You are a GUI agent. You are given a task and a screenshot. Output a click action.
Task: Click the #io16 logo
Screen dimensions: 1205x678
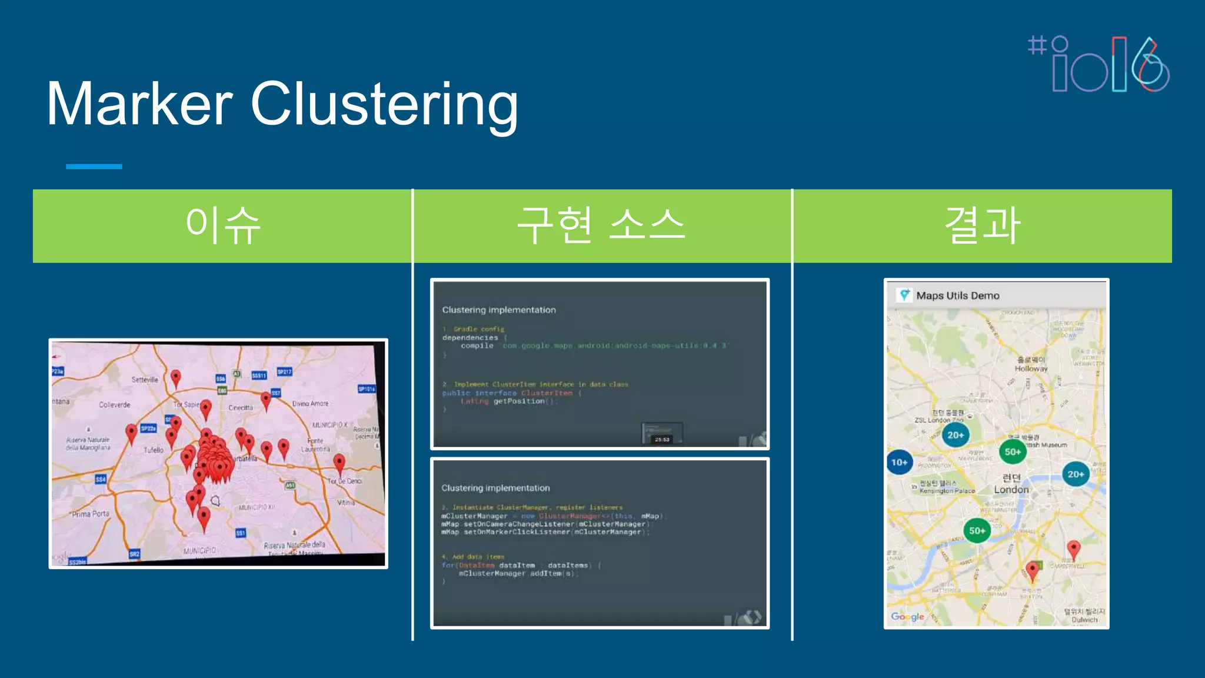tap(1099, 65)
